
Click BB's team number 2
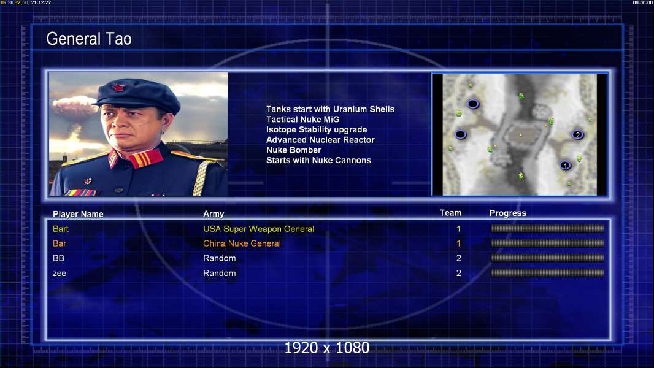(x=458, y=258)
